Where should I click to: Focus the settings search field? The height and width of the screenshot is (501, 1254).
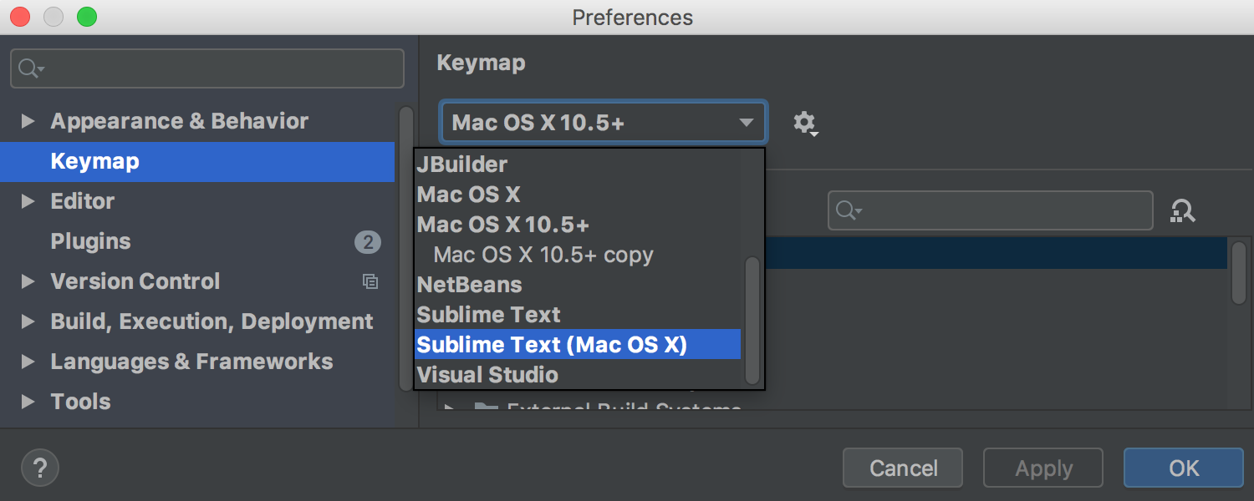click(207, 68)
